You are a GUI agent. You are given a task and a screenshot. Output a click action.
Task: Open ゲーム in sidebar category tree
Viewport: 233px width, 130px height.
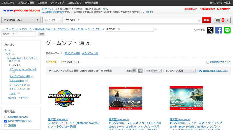7,50
